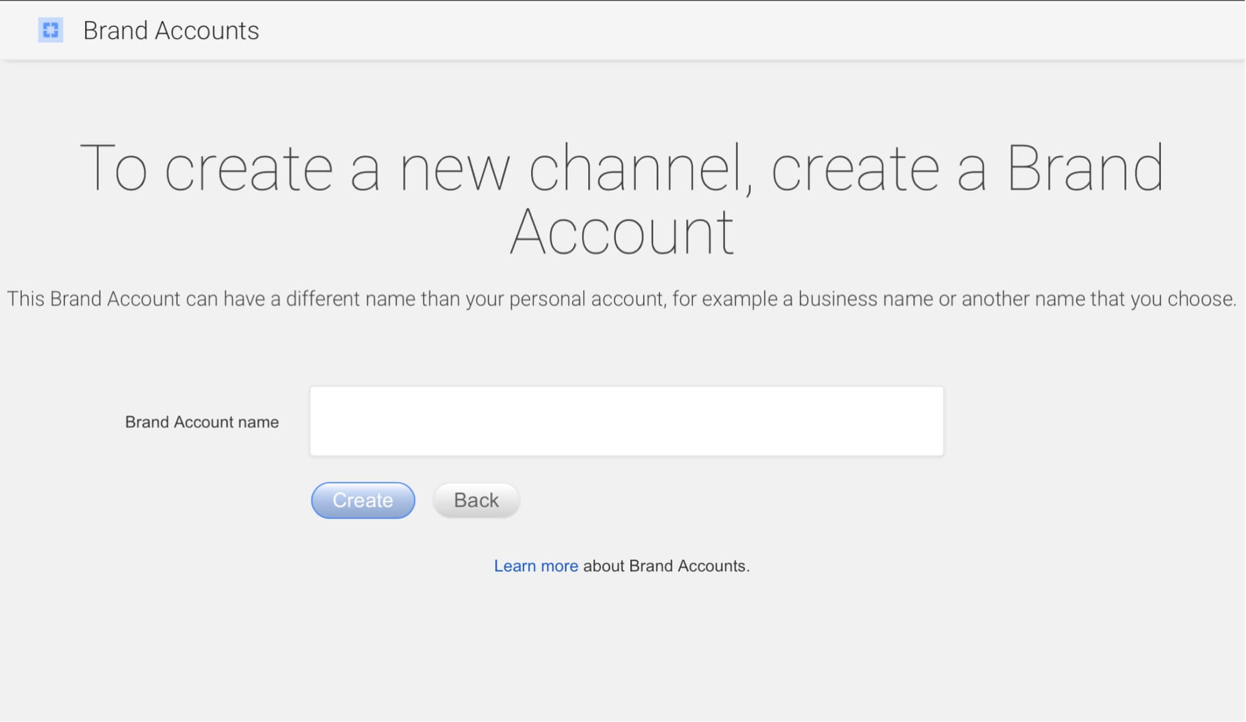This screenshot has width=1246, height=722.
Task: Click the Back button
Action: coord(476,500)
